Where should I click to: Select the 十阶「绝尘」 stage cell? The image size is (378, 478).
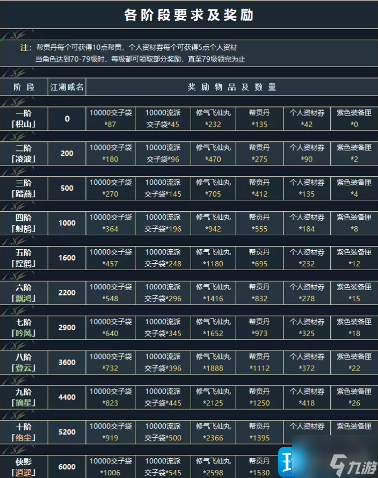tap(24, 432)
